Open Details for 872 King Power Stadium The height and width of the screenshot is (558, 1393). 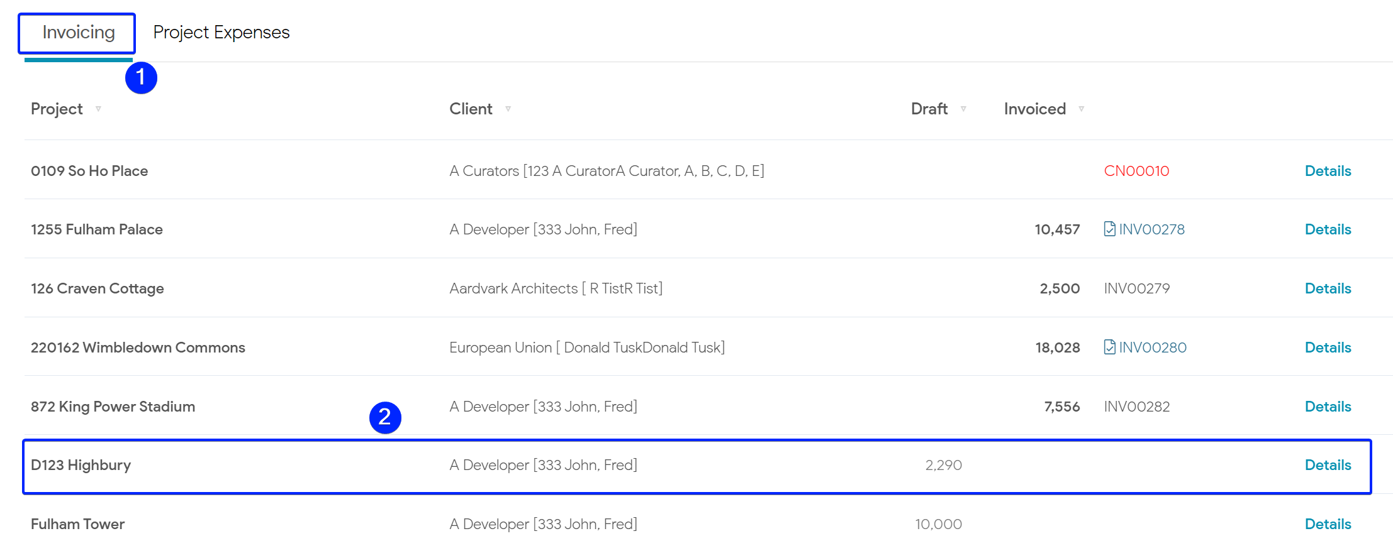pos(1328,407)
